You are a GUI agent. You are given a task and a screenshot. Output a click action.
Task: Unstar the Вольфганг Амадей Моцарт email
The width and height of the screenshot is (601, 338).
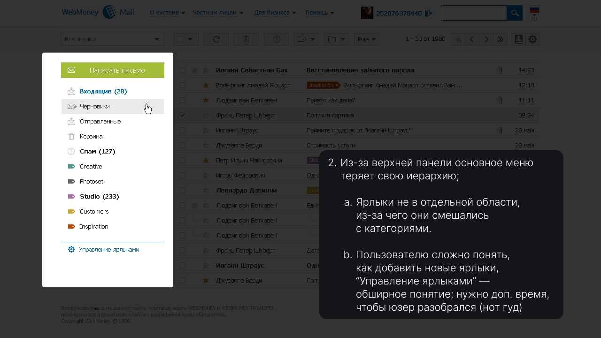[x=206, y=85]
